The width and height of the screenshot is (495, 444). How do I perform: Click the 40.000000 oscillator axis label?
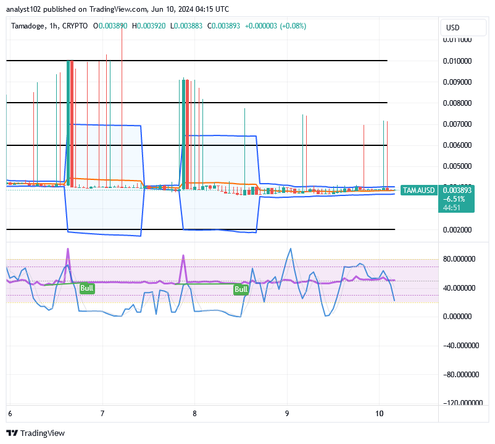pyautogui.click(x=459, y=288)
